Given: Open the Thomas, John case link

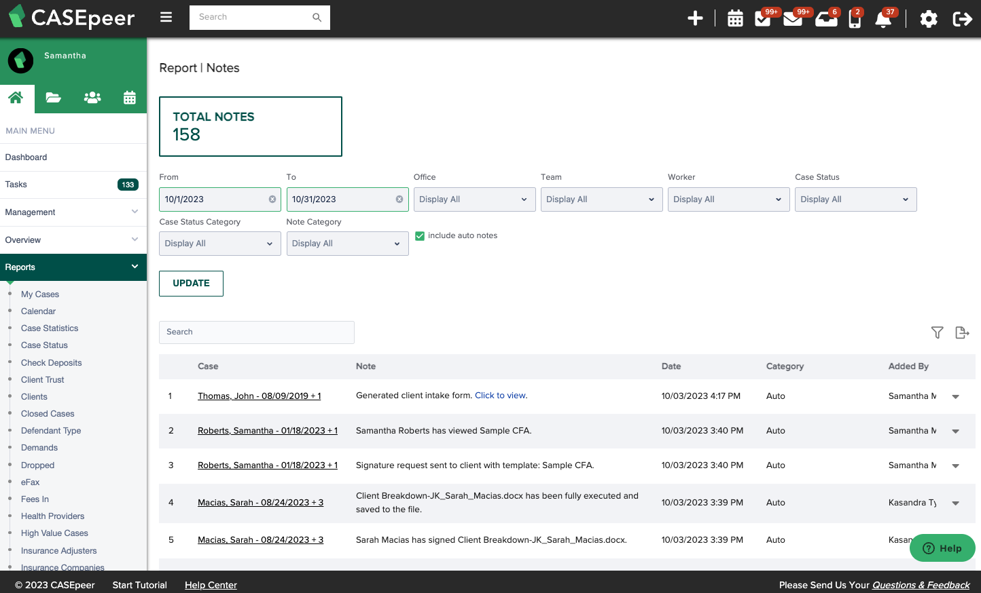Looking at the screenshot, I should pyautogui.click(x=259, y=396).
